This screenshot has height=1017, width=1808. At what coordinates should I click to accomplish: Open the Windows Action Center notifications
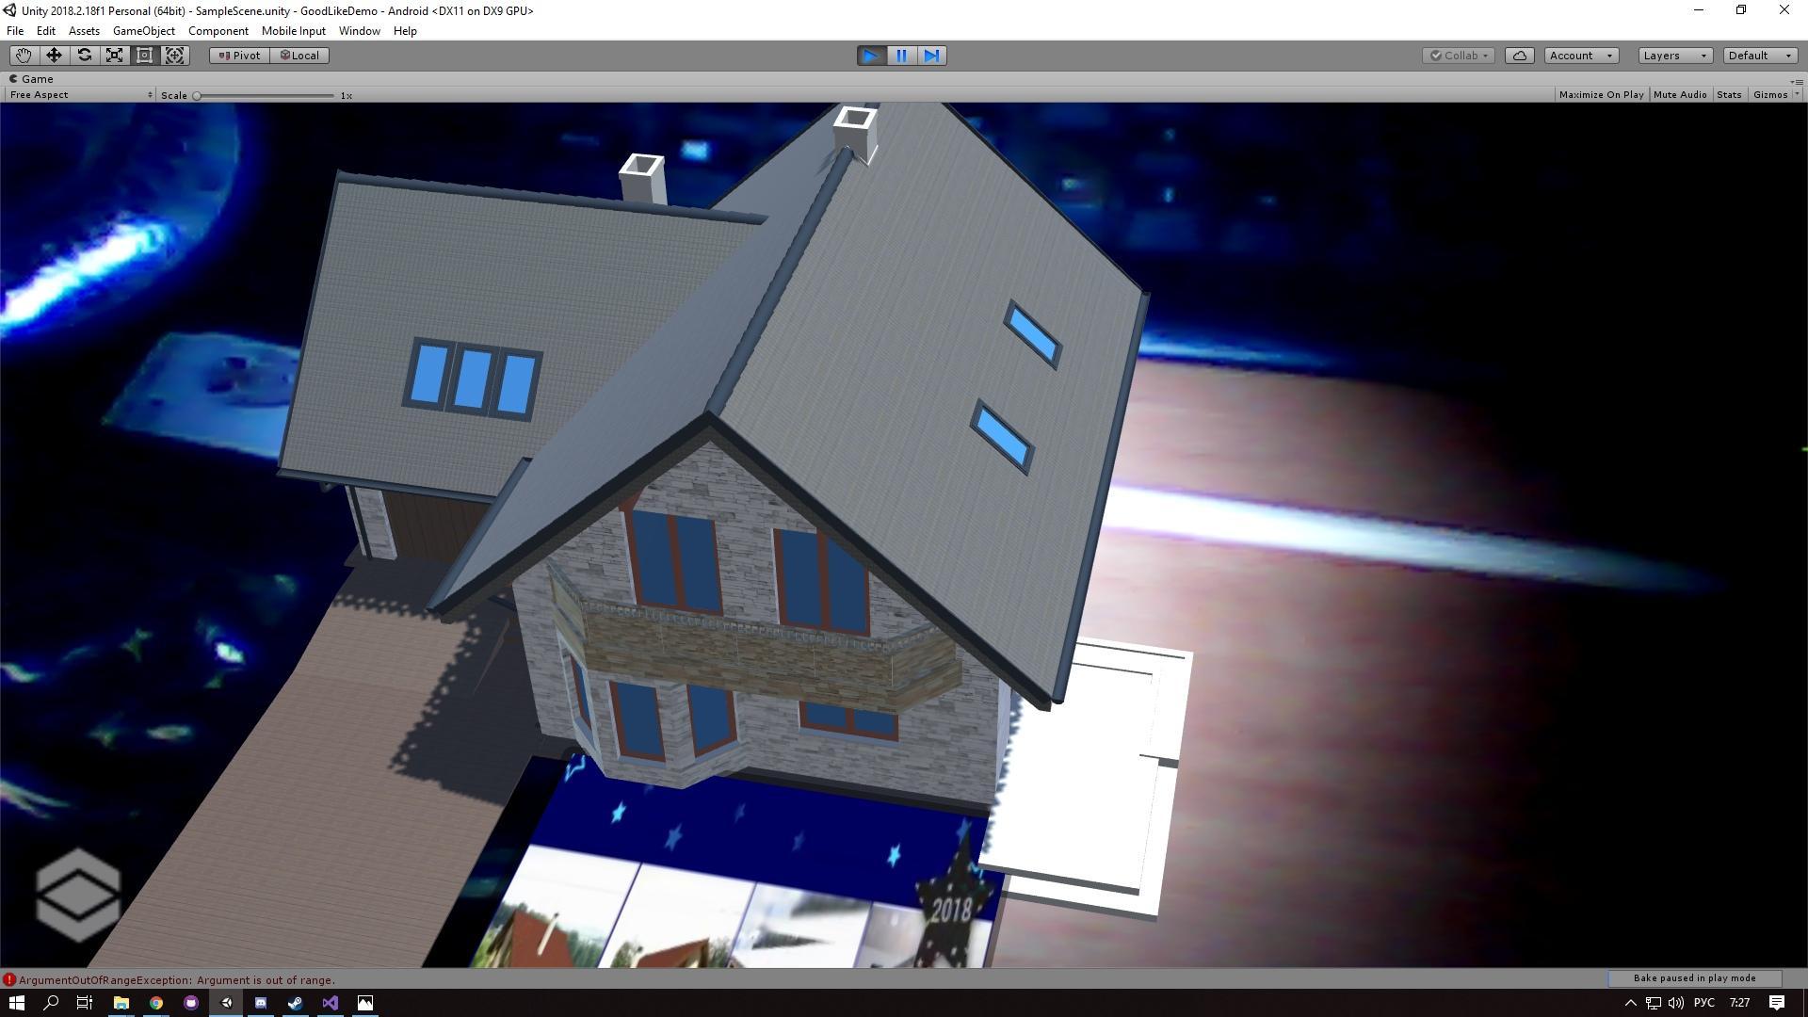(x=1777, y=1003)
